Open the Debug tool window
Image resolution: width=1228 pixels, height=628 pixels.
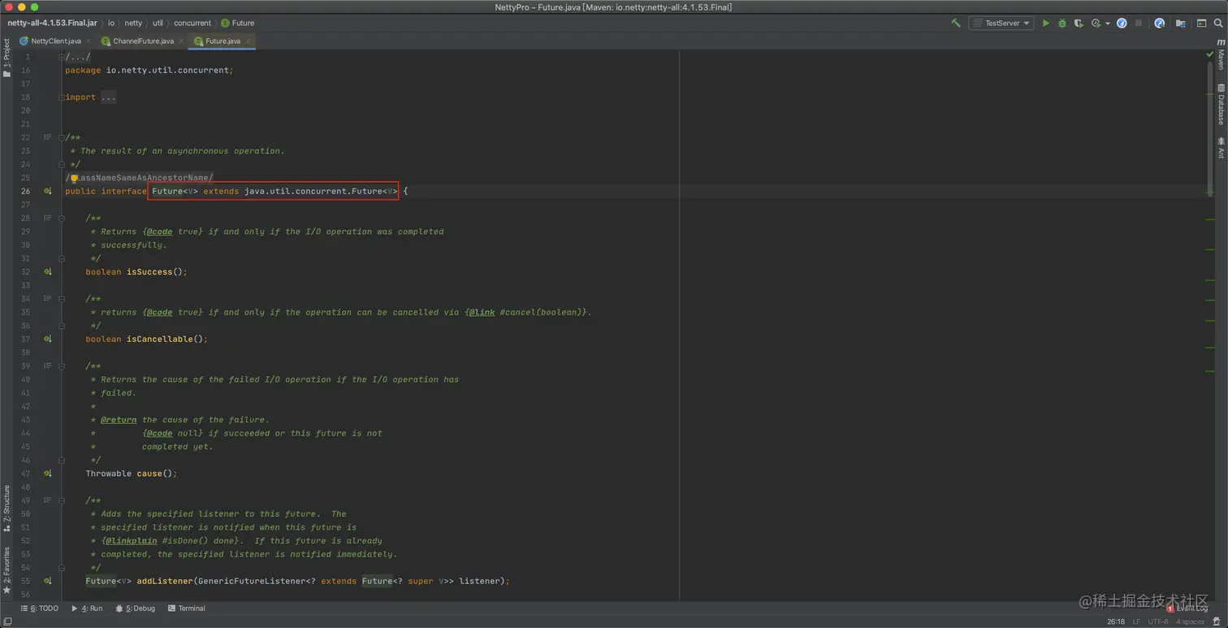(x=135, y=608)
